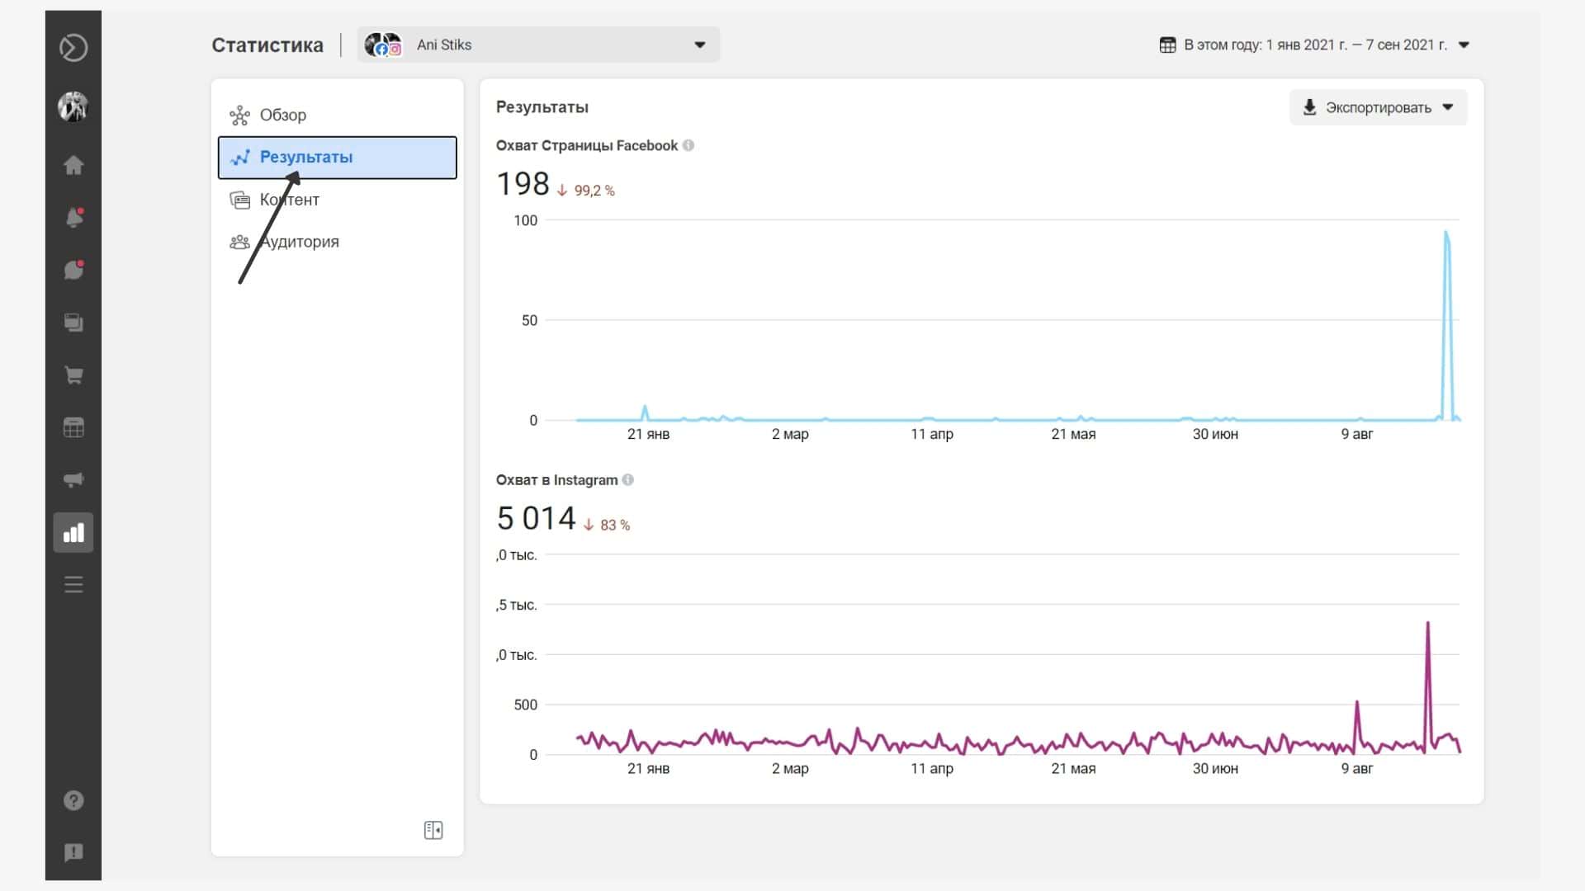
Task: Open report a problem icon
Action: pos(73,852)
